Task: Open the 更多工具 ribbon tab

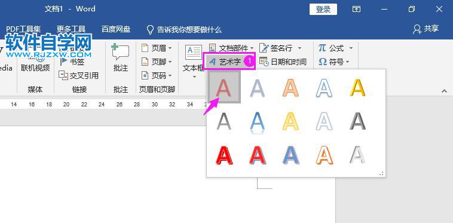Action: click(x=71, y=29)
